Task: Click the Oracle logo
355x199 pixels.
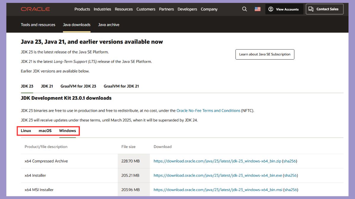Action: coord(35,9)
